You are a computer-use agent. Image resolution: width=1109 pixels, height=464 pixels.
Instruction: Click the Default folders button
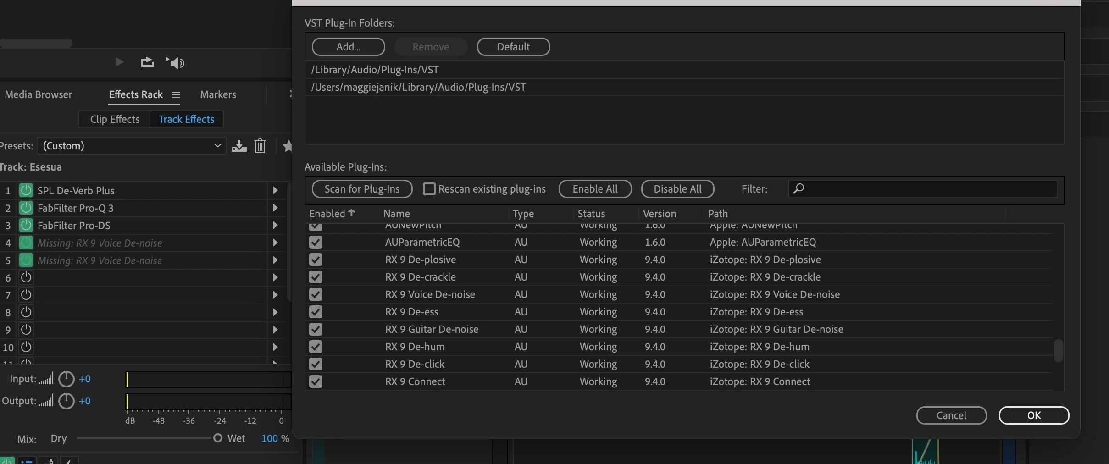(514, 47)
